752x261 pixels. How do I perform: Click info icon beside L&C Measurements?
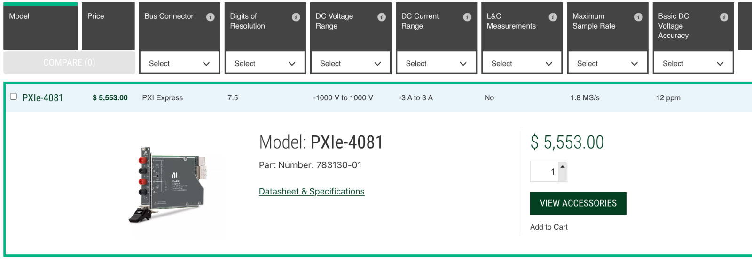553,17
